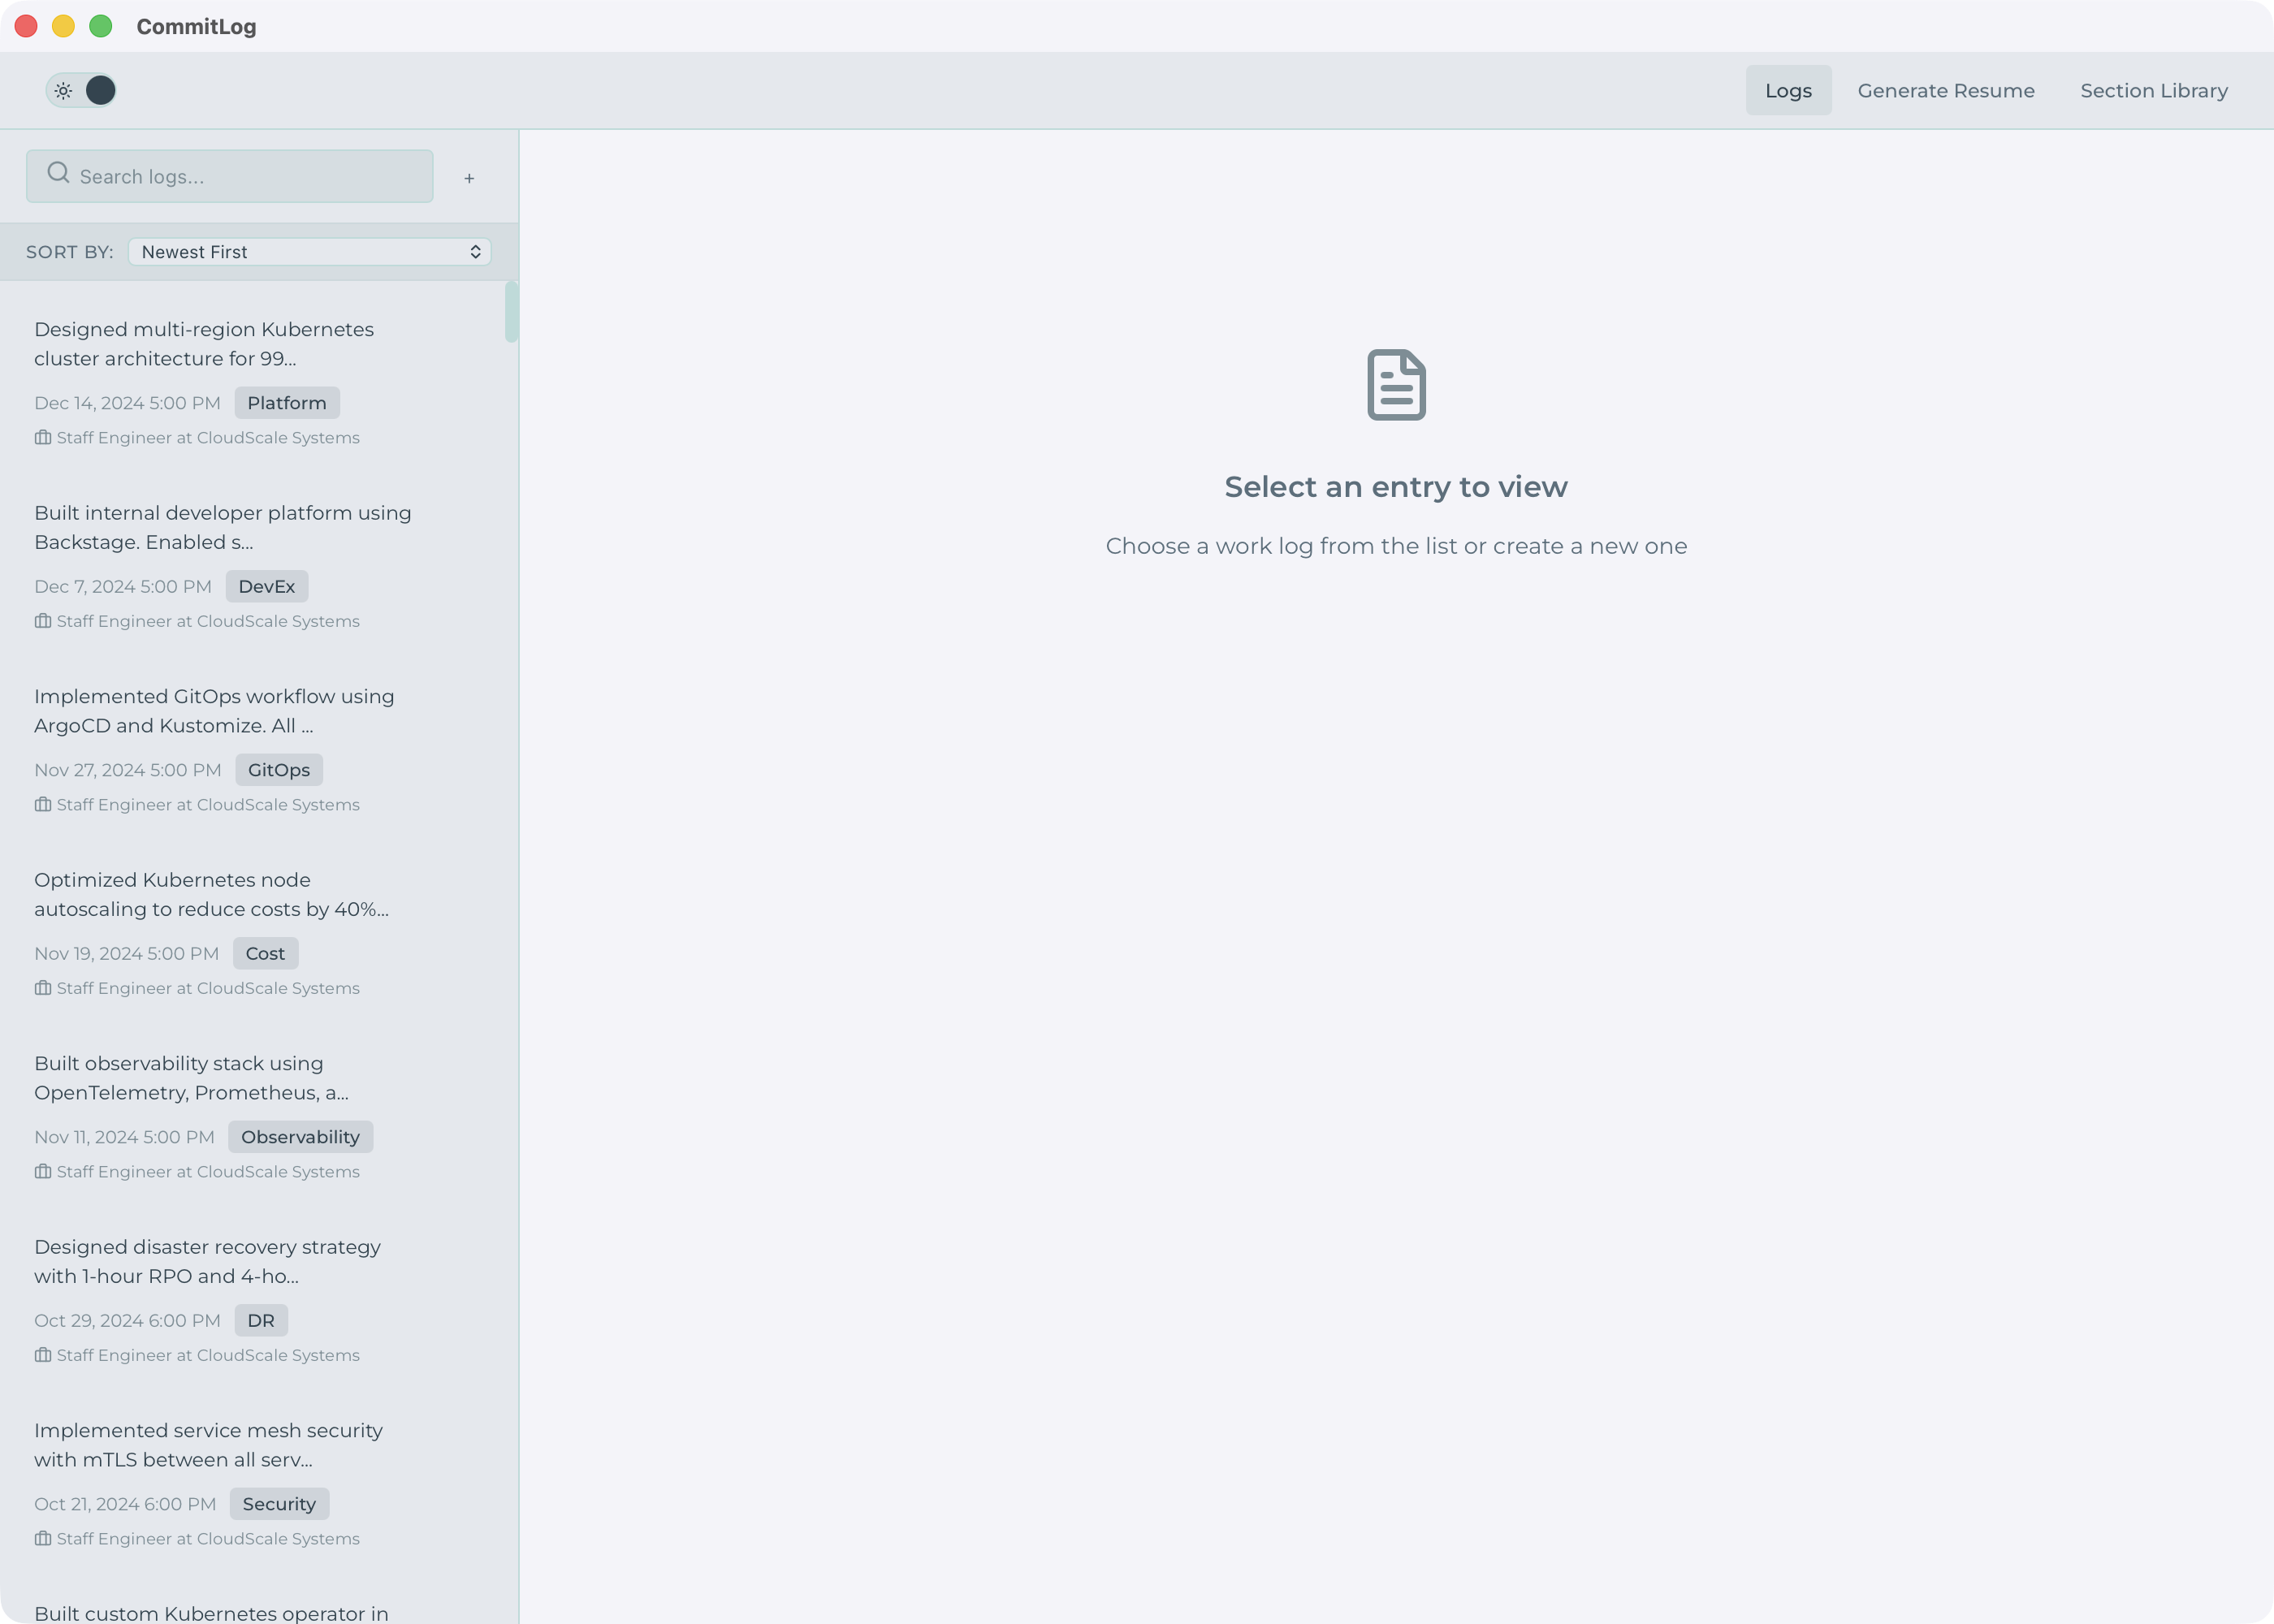Click the Security tag on the mTLS entry

tap(279, 1503)
